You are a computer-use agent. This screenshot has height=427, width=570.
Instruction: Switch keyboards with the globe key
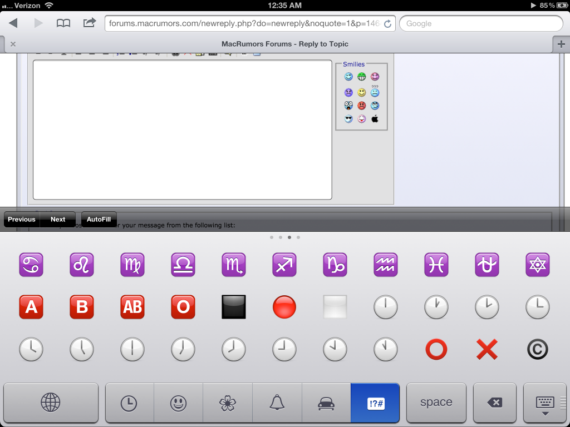click(50, 403)
